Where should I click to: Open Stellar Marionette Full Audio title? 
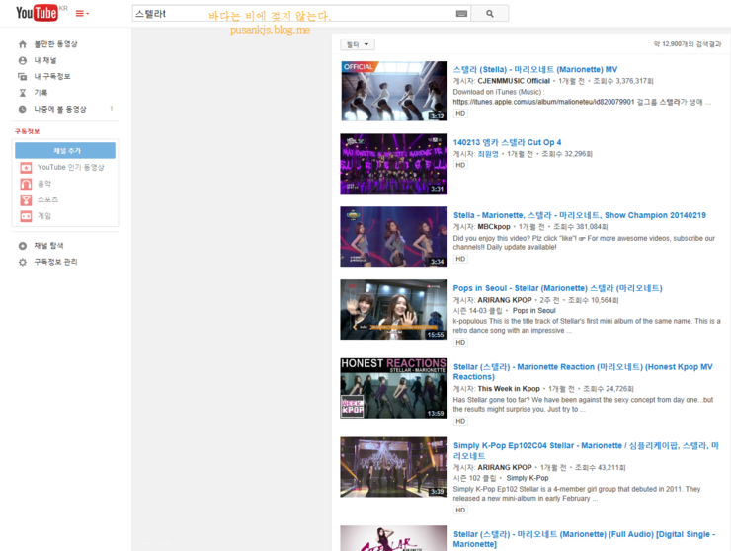584,539
